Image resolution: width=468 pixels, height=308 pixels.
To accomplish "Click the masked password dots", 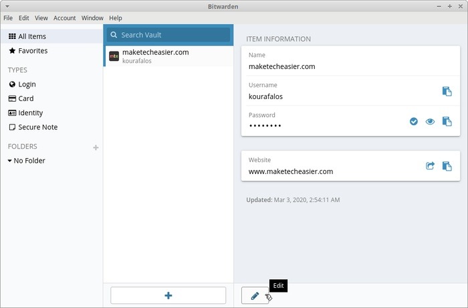I will [265, 126].
